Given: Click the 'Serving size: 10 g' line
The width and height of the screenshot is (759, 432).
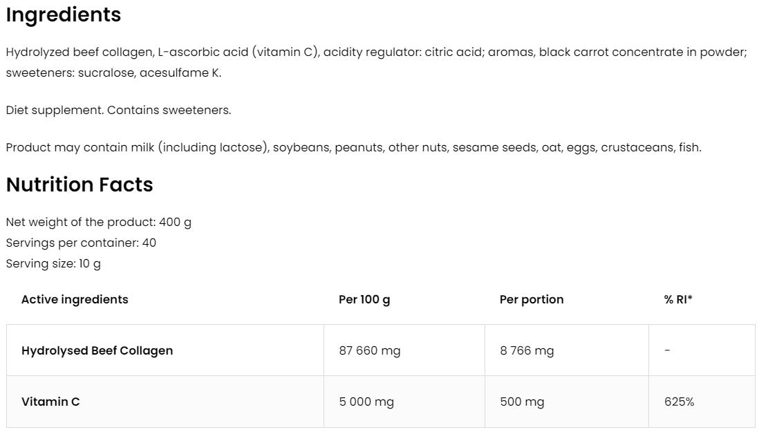Looking at the screenshot, I should 53,263.
